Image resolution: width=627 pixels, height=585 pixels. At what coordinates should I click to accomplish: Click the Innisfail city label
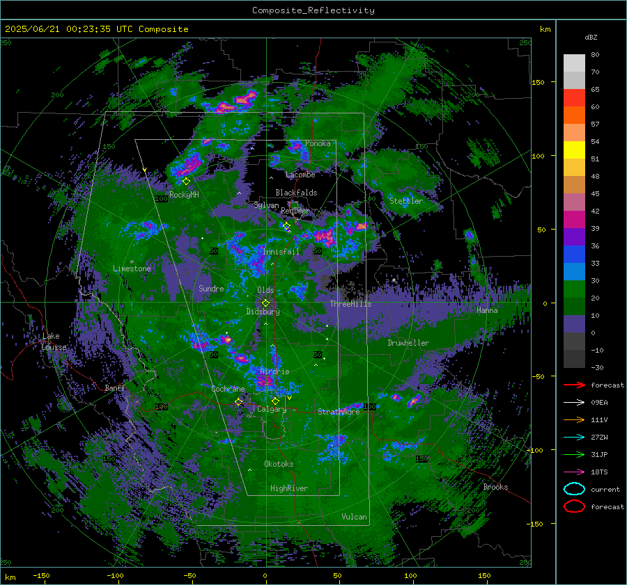pos(281,252)
